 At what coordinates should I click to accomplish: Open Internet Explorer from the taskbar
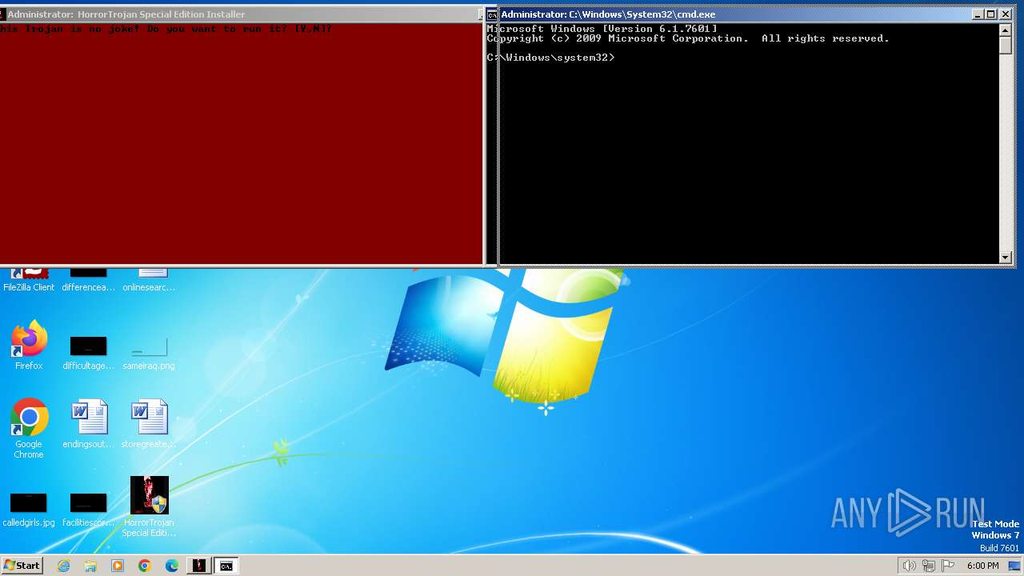pos(63,566)
